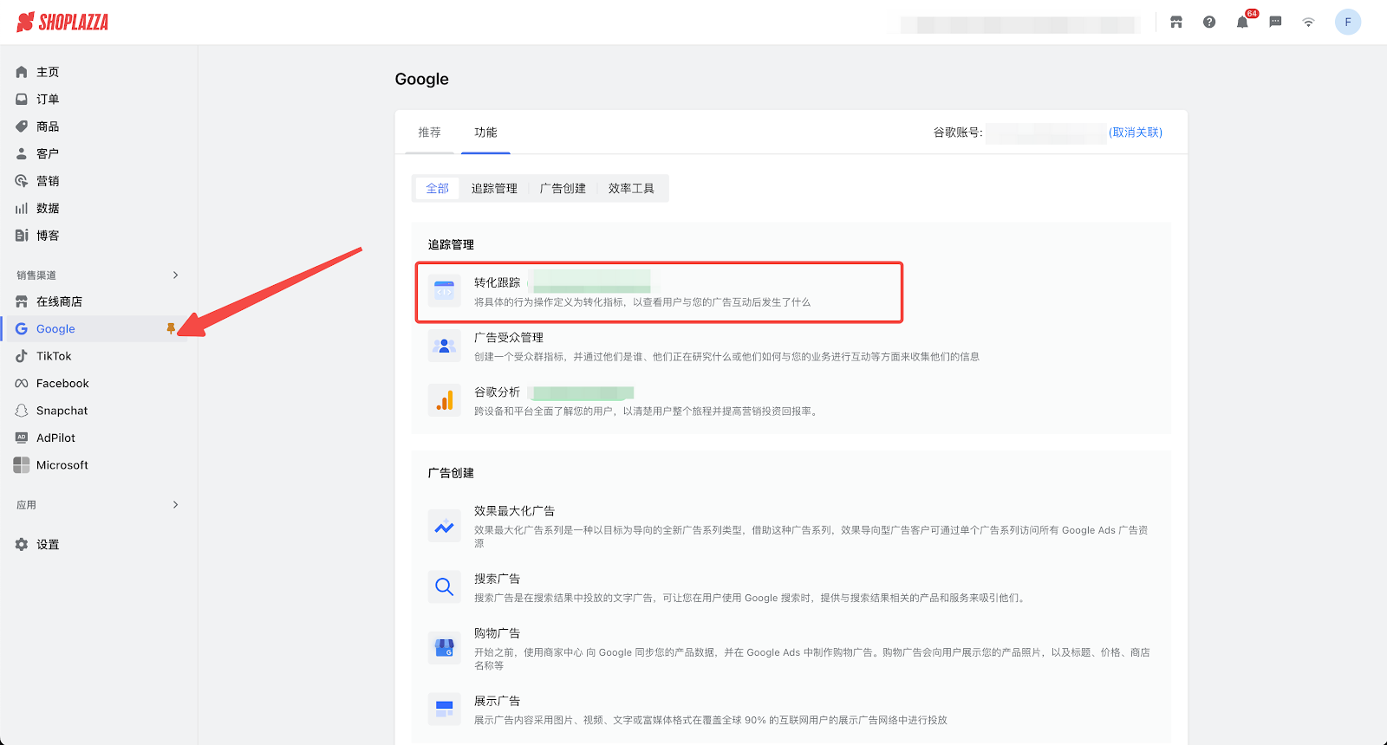This screenshot has height=745, width=1387.
Task: Open the chat messages icon
Action: click(x=1275, y=23)
